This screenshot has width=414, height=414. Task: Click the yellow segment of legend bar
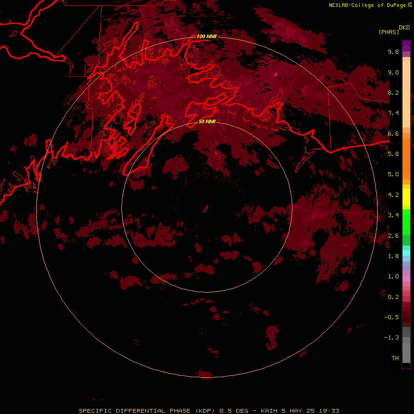pos(406,197)
